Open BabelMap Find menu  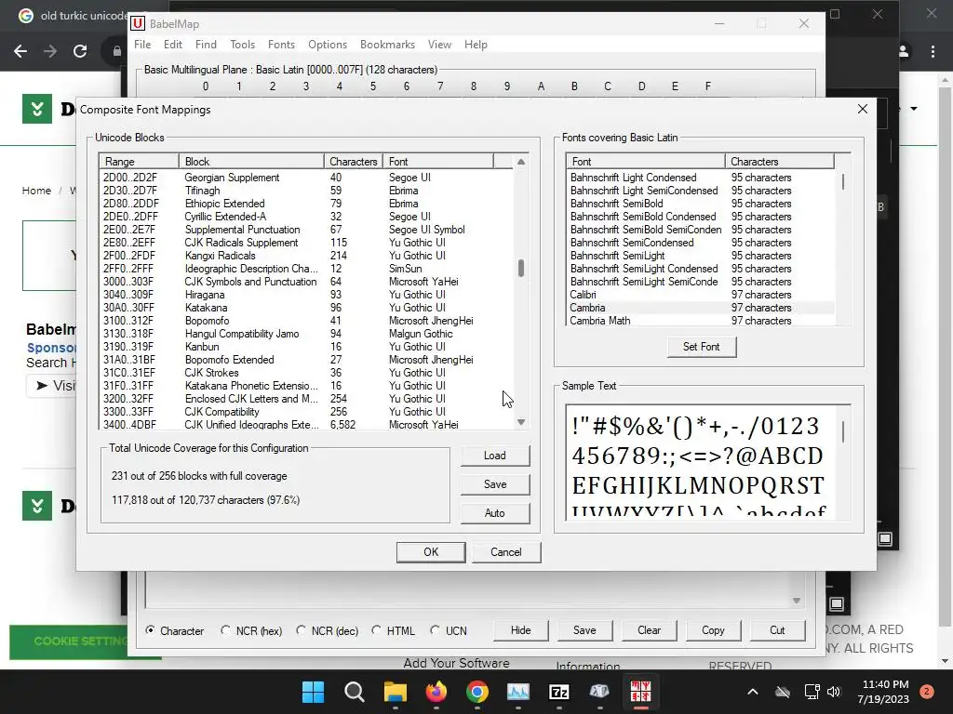tap(206, 45)
